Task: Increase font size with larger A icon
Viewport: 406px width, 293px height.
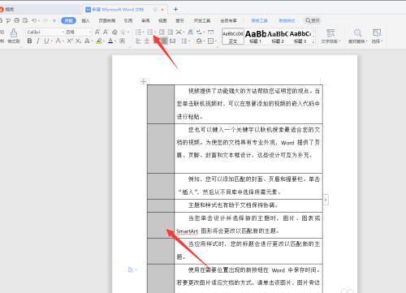Action: click(97, 32)
